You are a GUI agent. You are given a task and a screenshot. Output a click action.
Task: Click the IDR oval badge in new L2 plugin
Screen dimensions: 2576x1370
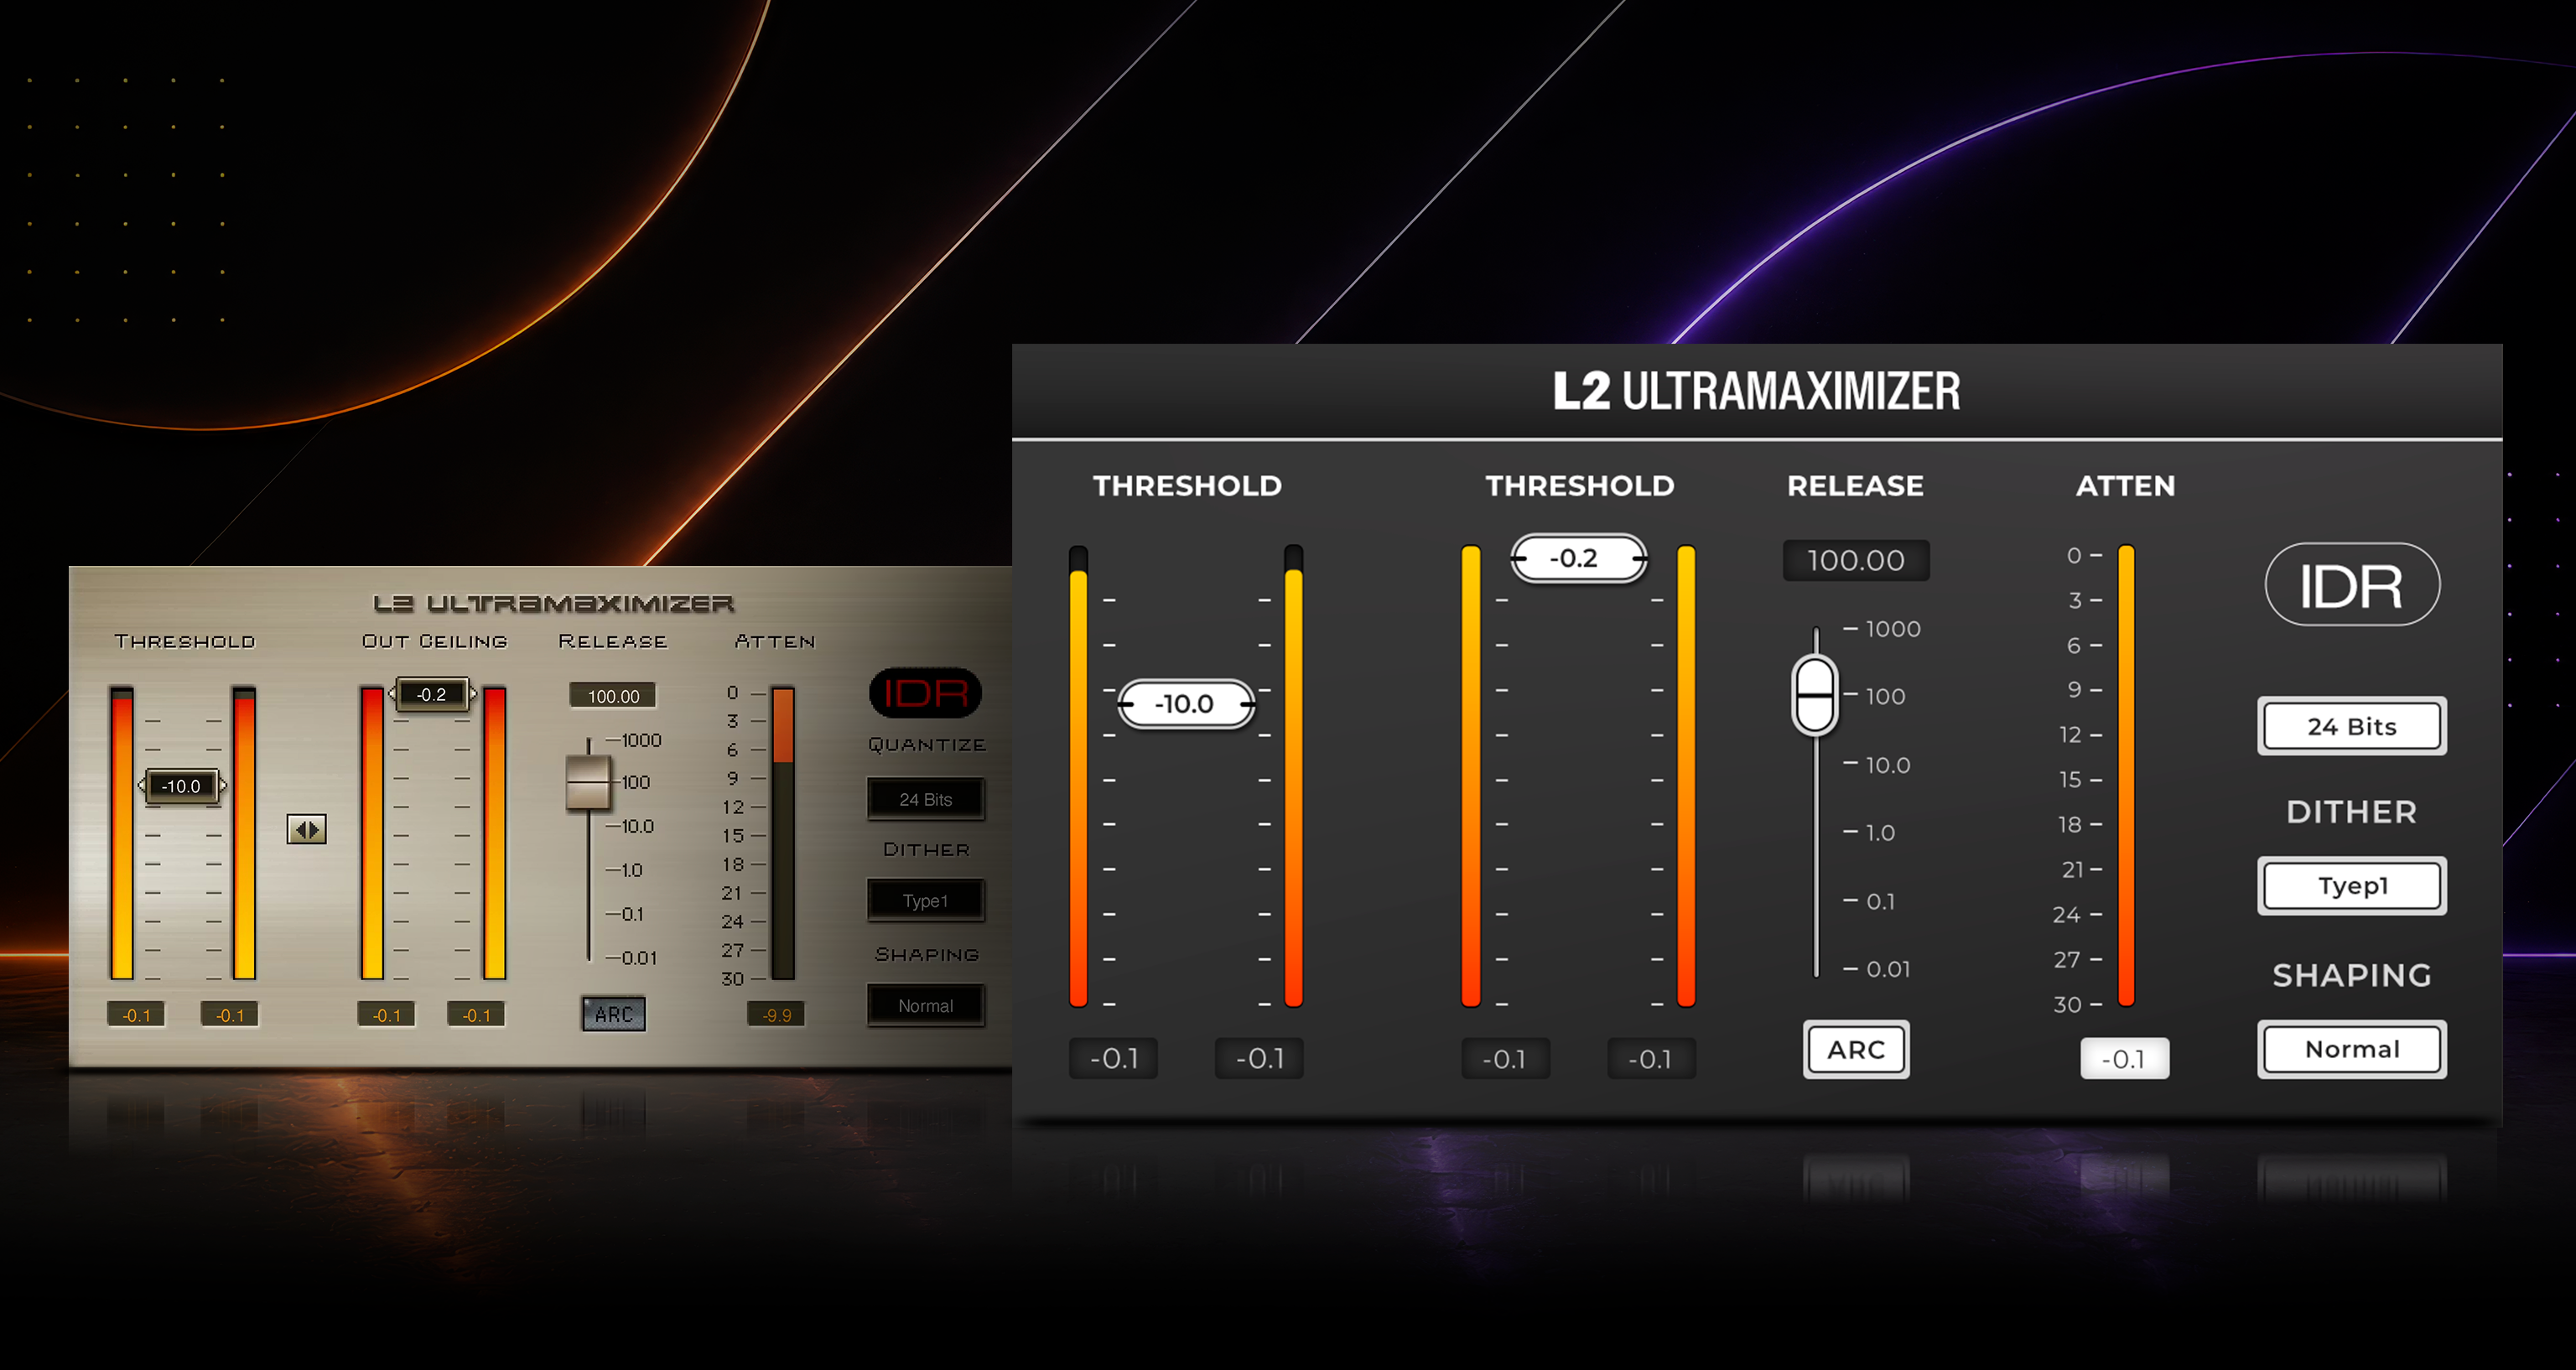(x=2351, y=585)
